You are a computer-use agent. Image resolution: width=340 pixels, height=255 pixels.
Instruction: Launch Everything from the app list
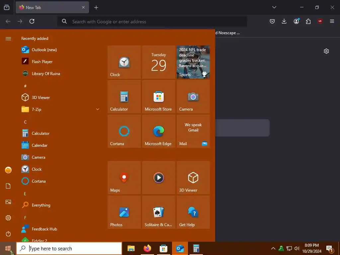click(x=61, y=205)
